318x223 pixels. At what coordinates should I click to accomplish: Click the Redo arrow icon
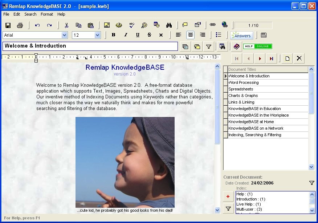tap(49, 25)
